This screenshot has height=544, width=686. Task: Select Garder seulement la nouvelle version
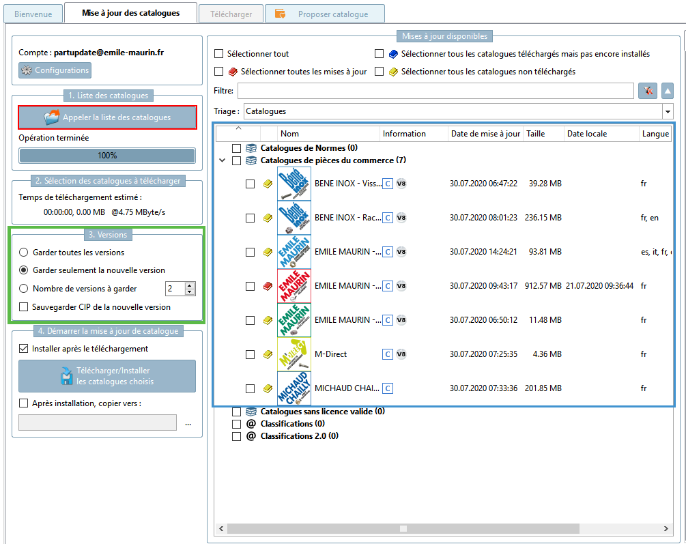tap(24, 270)
